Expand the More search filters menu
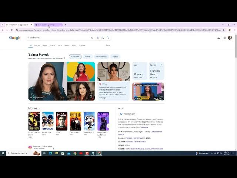 click(82, 45)
